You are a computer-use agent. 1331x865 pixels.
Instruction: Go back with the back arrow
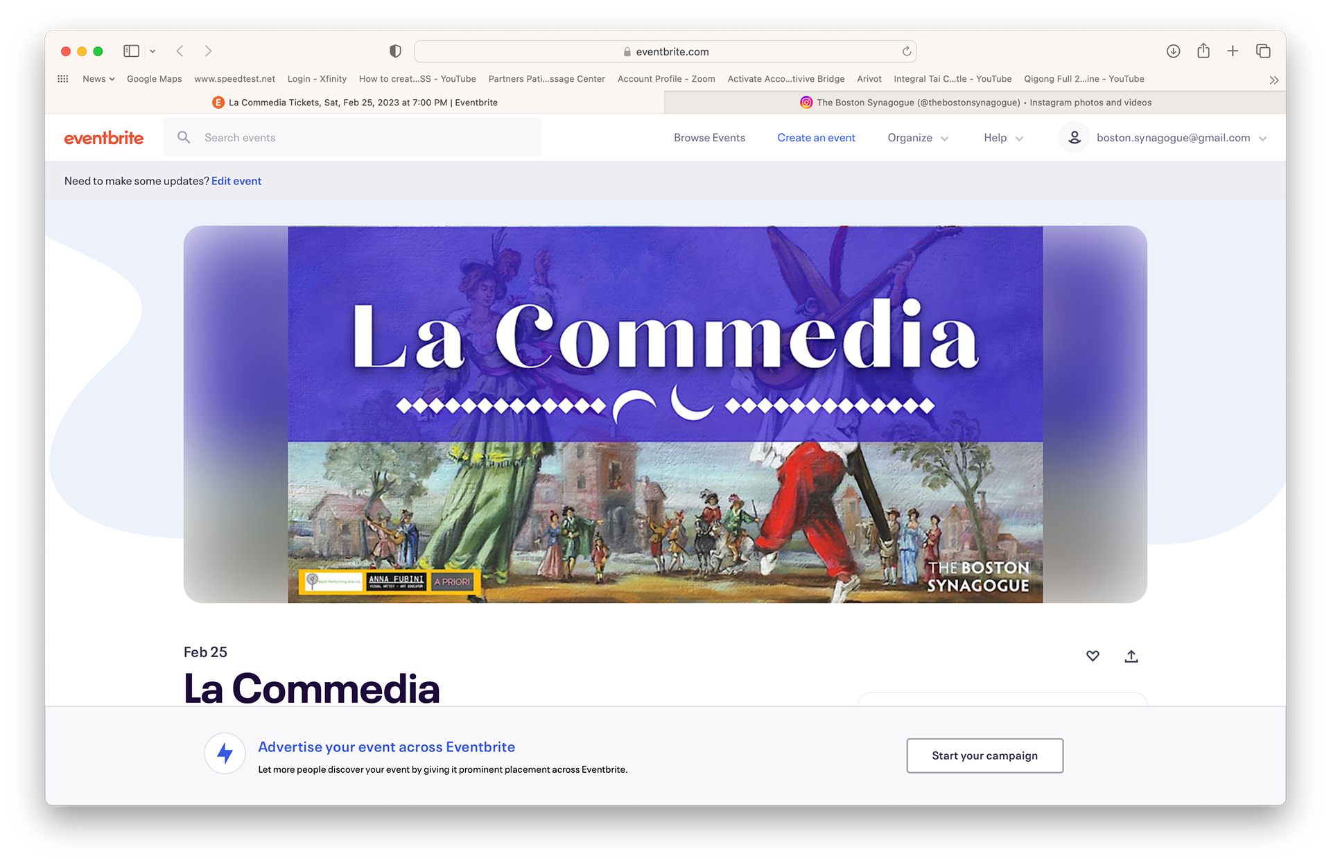[180, 51]
